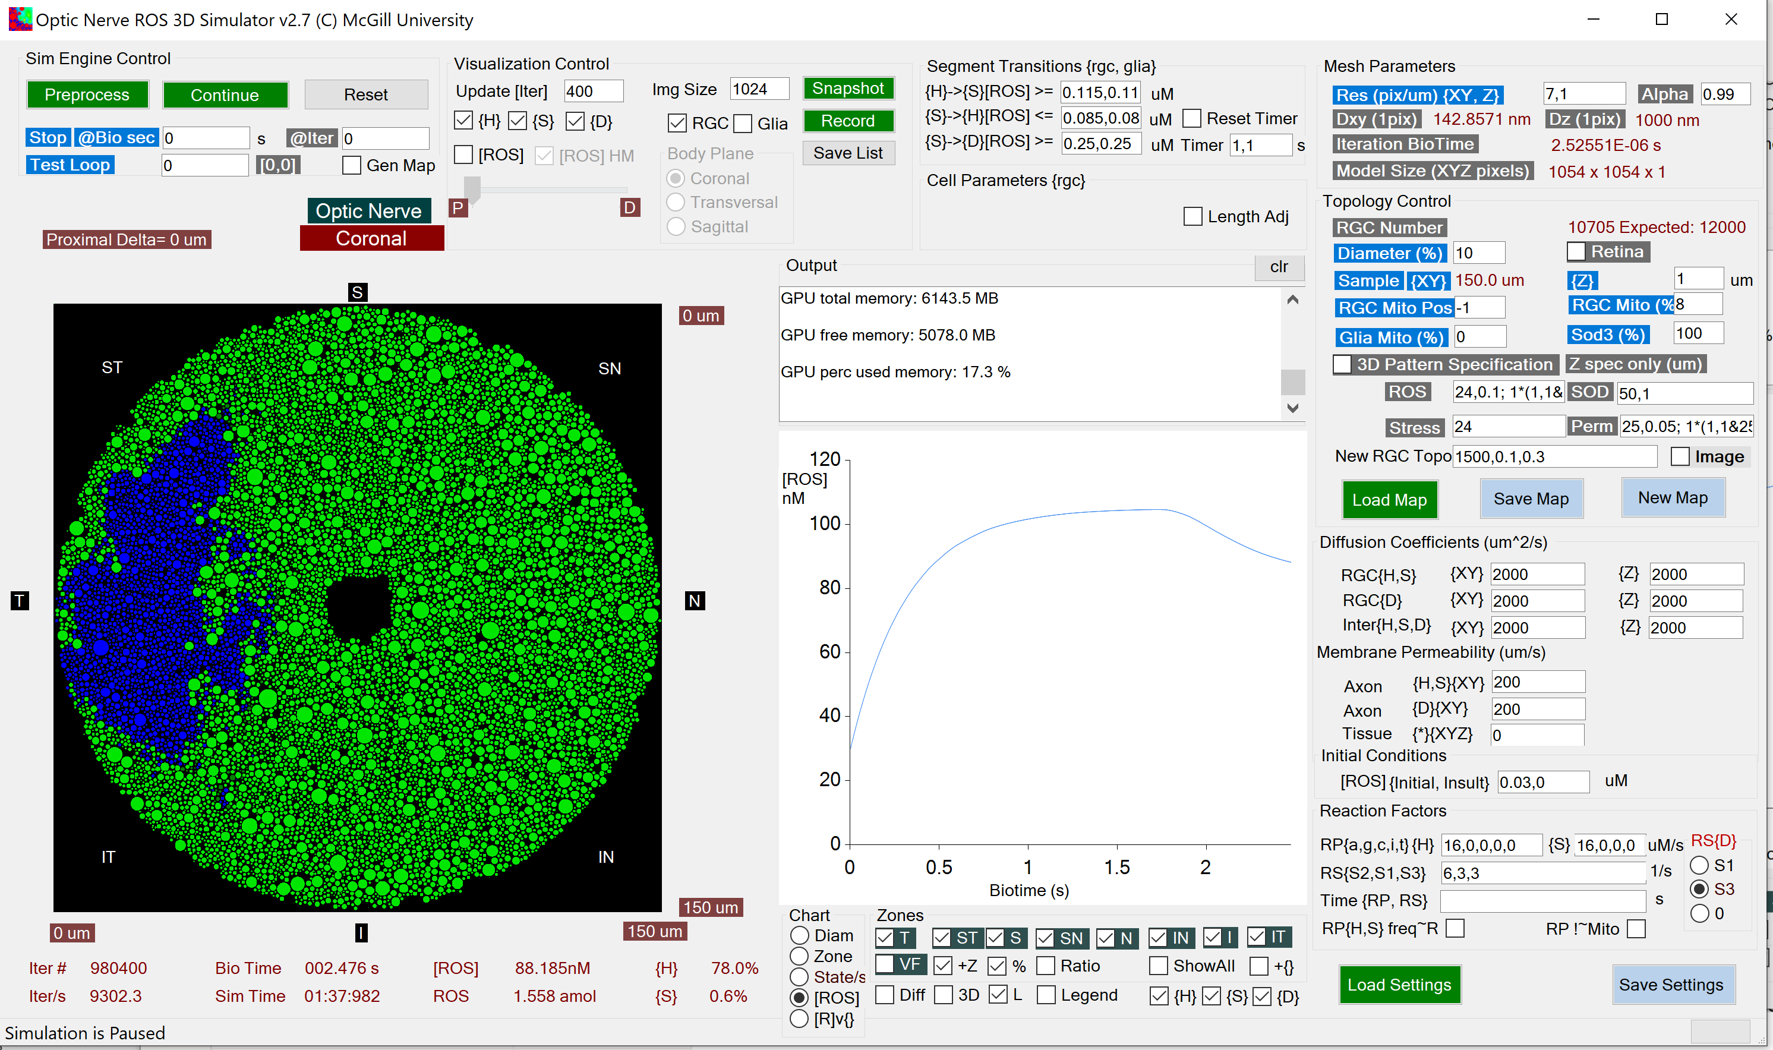
Task: Click Save List under Segment Transitions
Action: click(848, 153)
